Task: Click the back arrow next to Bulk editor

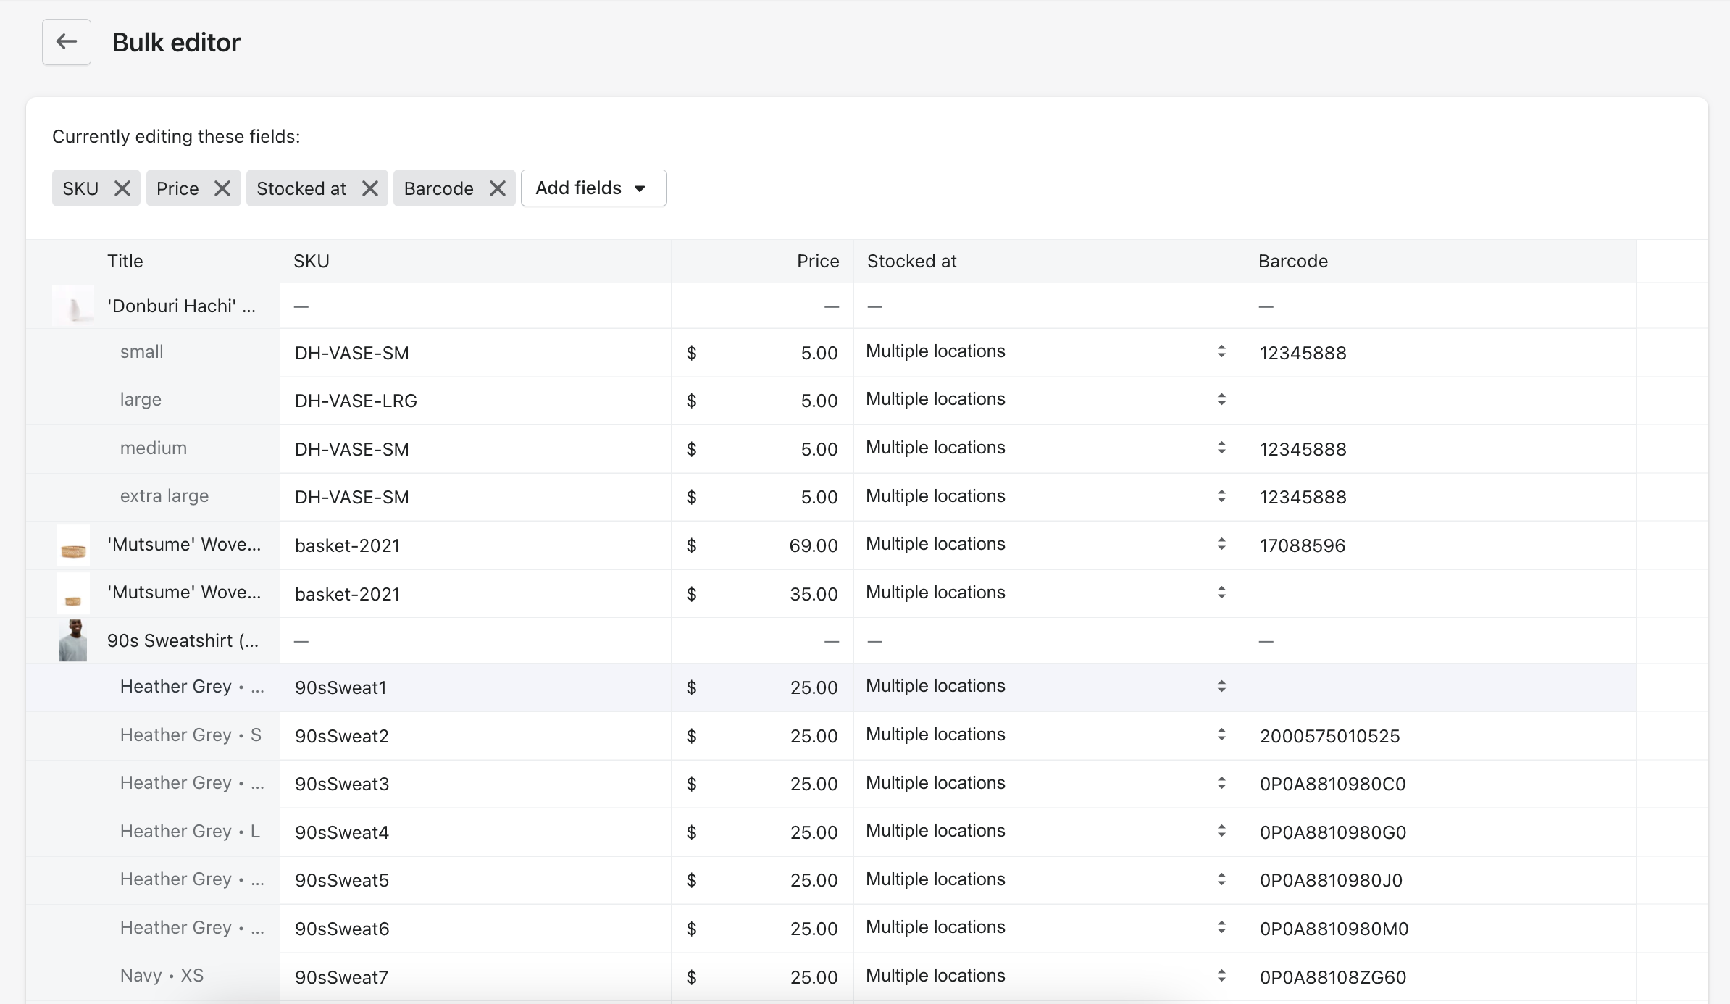Action: [66, 42]
